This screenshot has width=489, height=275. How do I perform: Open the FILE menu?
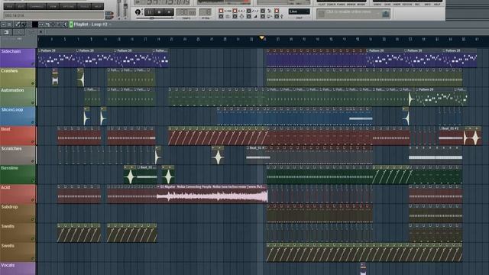click(x=8, y=6)
